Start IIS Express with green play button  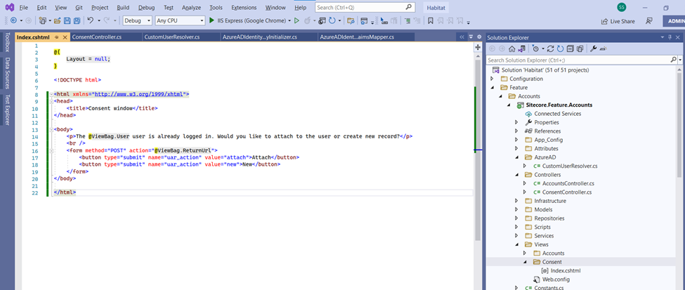coord(212,20)
